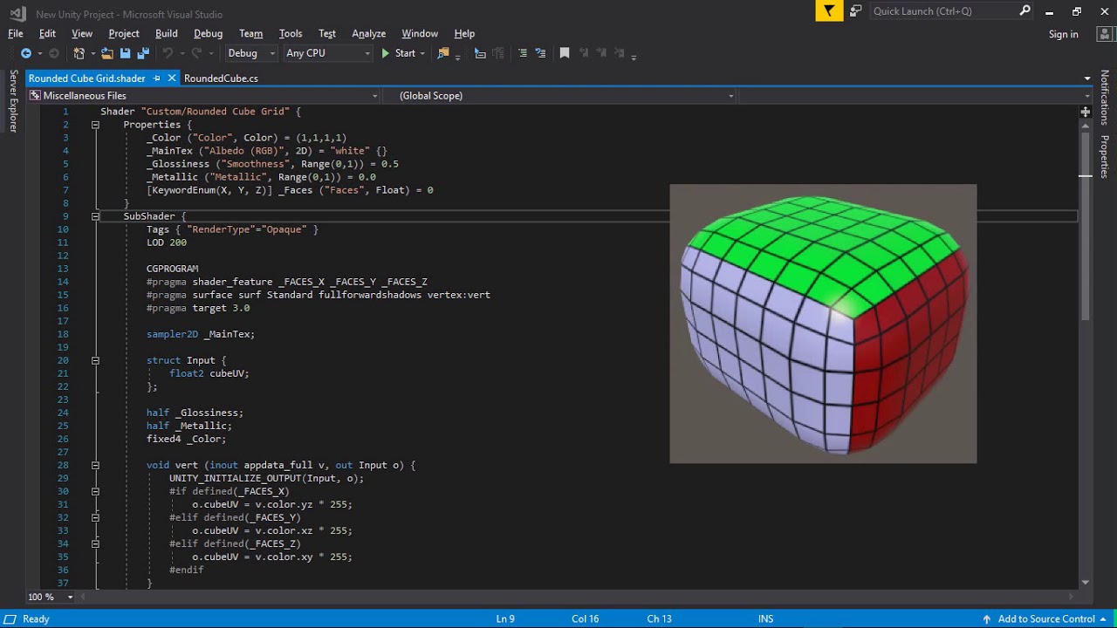Open the Start button dropdown arrow

422,53
